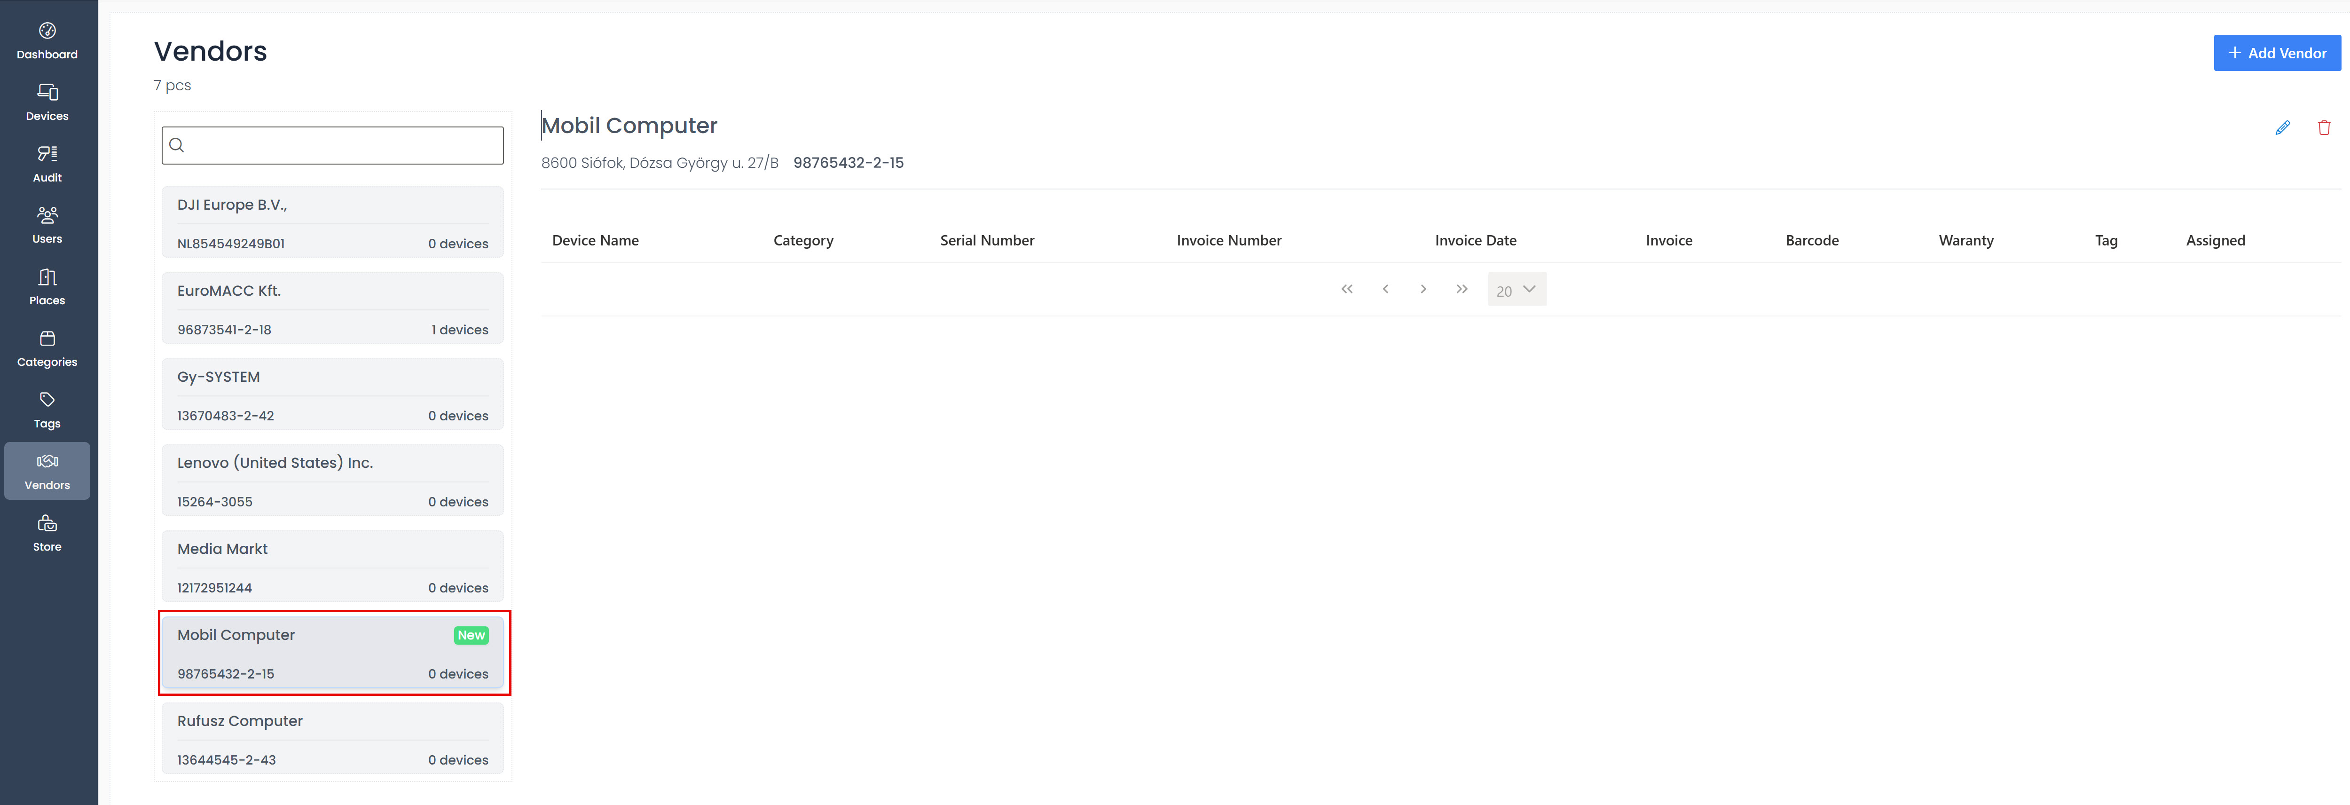Click the Add Vendor button
The height and width of the screenshot is (805, 2350).
[x=2277, y=53]
